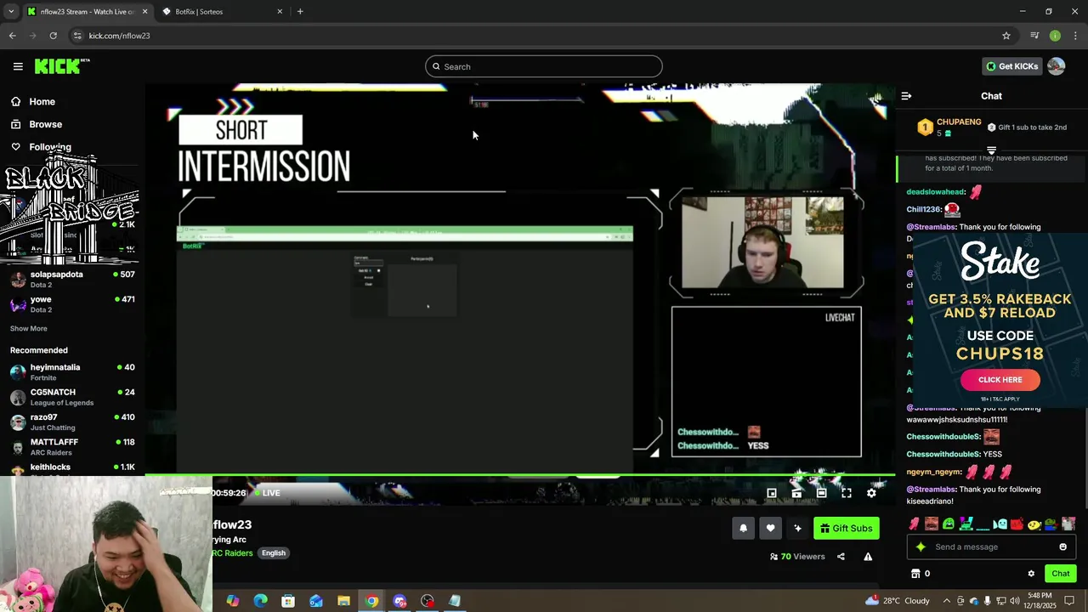
Task: Open solapsapdota channel in sidebar
Action: [72, 279]
